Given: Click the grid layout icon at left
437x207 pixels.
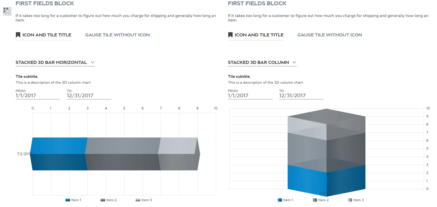Looking at the screenshot, I should [7, 11].
